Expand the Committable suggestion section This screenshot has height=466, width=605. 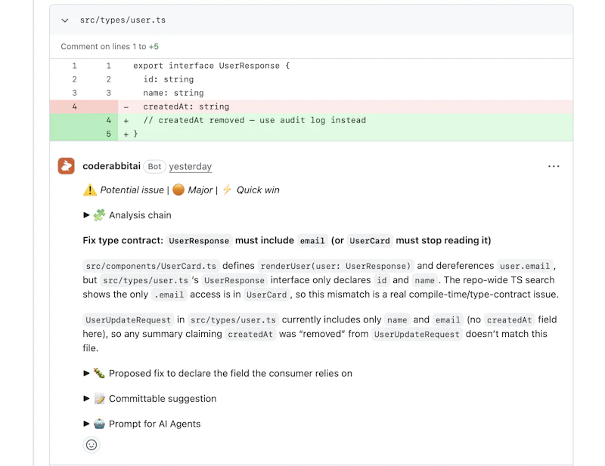click(150, 399)
